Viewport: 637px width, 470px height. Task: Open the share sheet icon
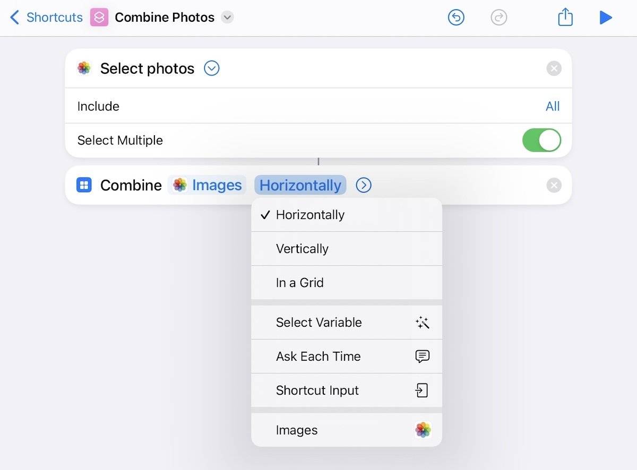(565, 17)
